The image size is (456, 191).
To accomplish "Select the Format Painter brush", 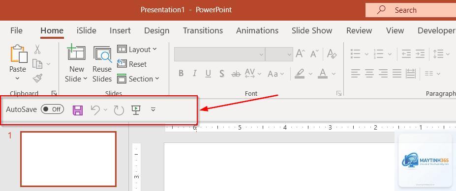I will [x=37, y=78].
